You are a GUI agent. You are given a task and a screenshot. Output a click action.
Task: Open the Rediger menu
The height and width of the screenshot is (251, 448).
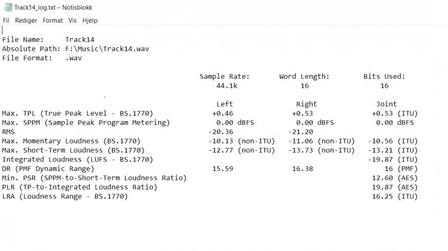[x=26, y=20]
